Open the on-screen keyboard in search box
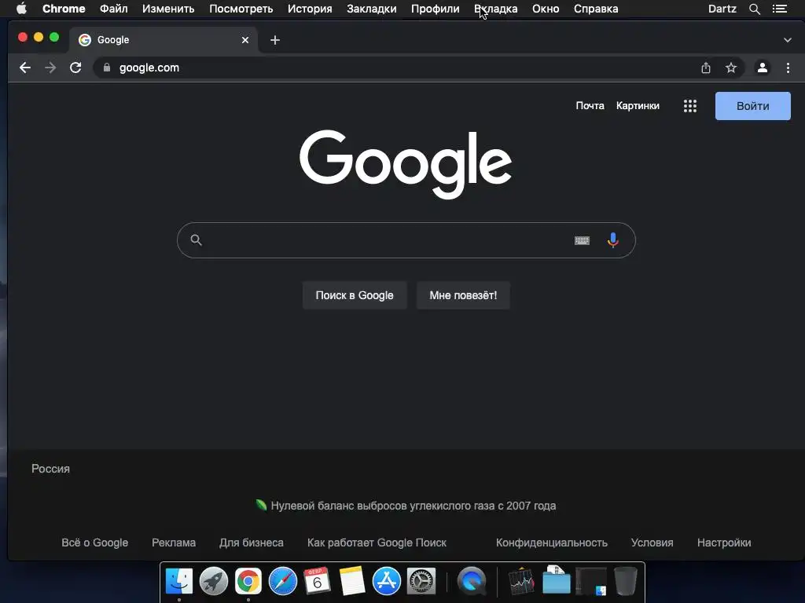Viewport: 805px width, 603px height. coord(582,240)
